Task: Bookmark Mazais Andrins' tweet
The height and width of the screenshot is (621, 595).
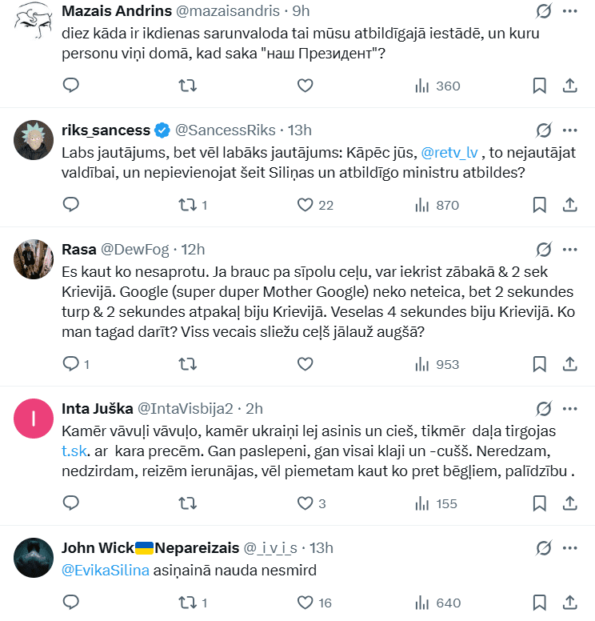Action: [540, 86]
